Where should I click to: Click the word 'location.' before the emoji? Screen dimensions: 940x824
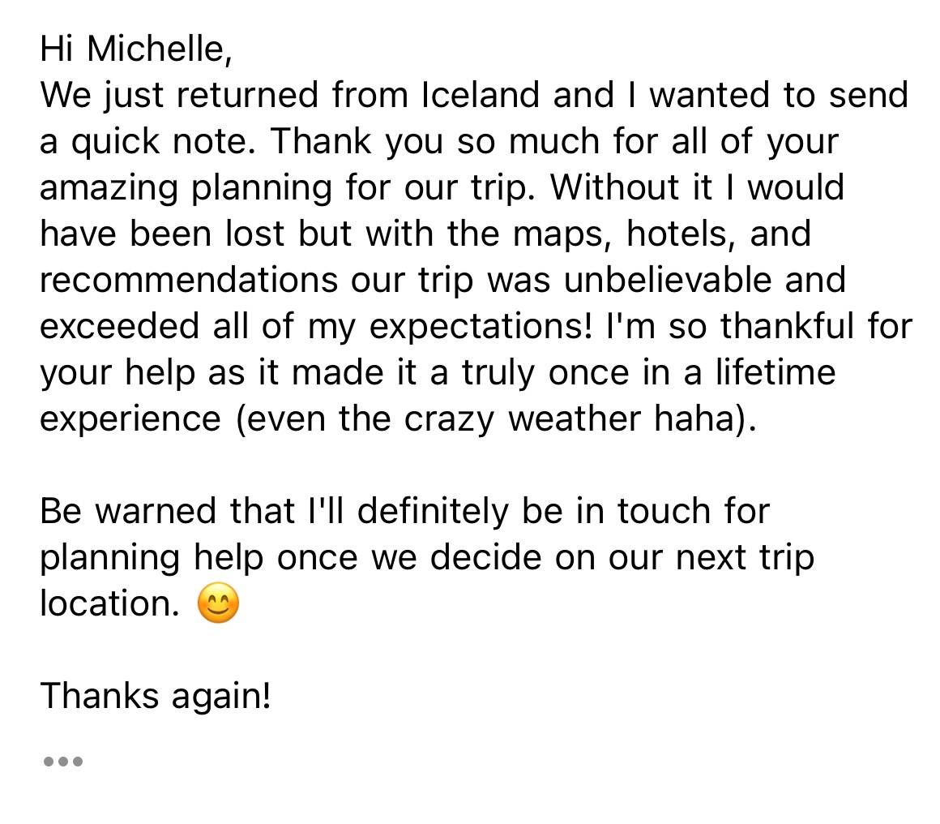[x=109, y=603]
